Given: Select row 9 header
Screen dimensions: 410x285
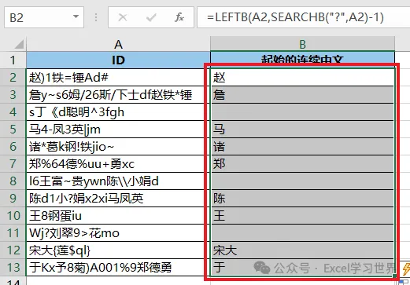Looking at the screenshot, I should coord(13,199).
